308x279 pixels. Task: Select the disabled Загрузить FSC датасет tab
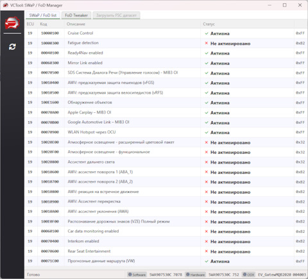pos(116,15)
